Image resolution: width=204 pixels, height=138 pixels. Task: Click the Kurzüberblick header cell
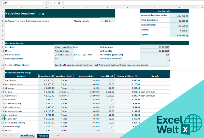coord(165,11)
